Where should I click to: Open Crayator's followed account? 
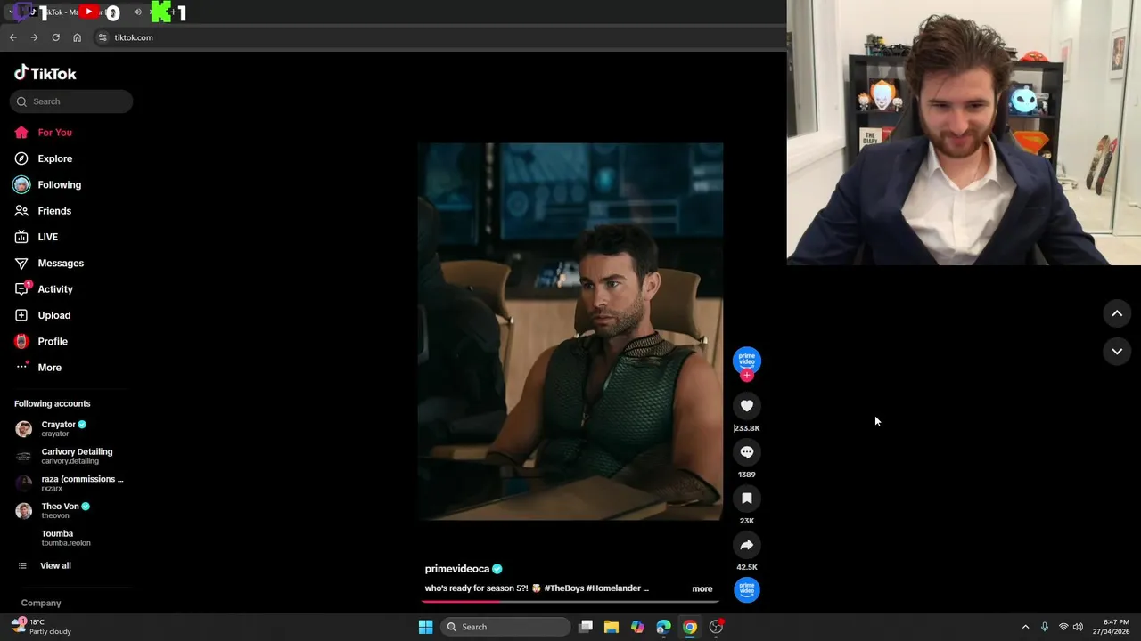point(62,428)
